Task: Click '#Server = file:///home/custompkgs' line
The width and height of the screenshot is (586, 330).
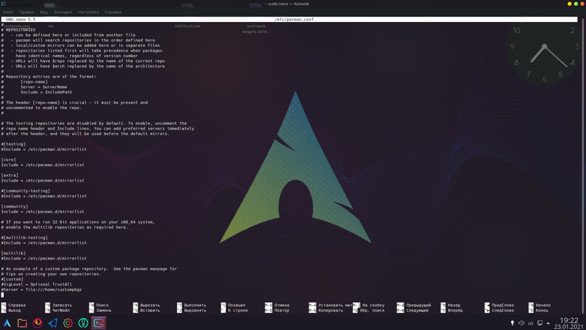Action: 41,290
